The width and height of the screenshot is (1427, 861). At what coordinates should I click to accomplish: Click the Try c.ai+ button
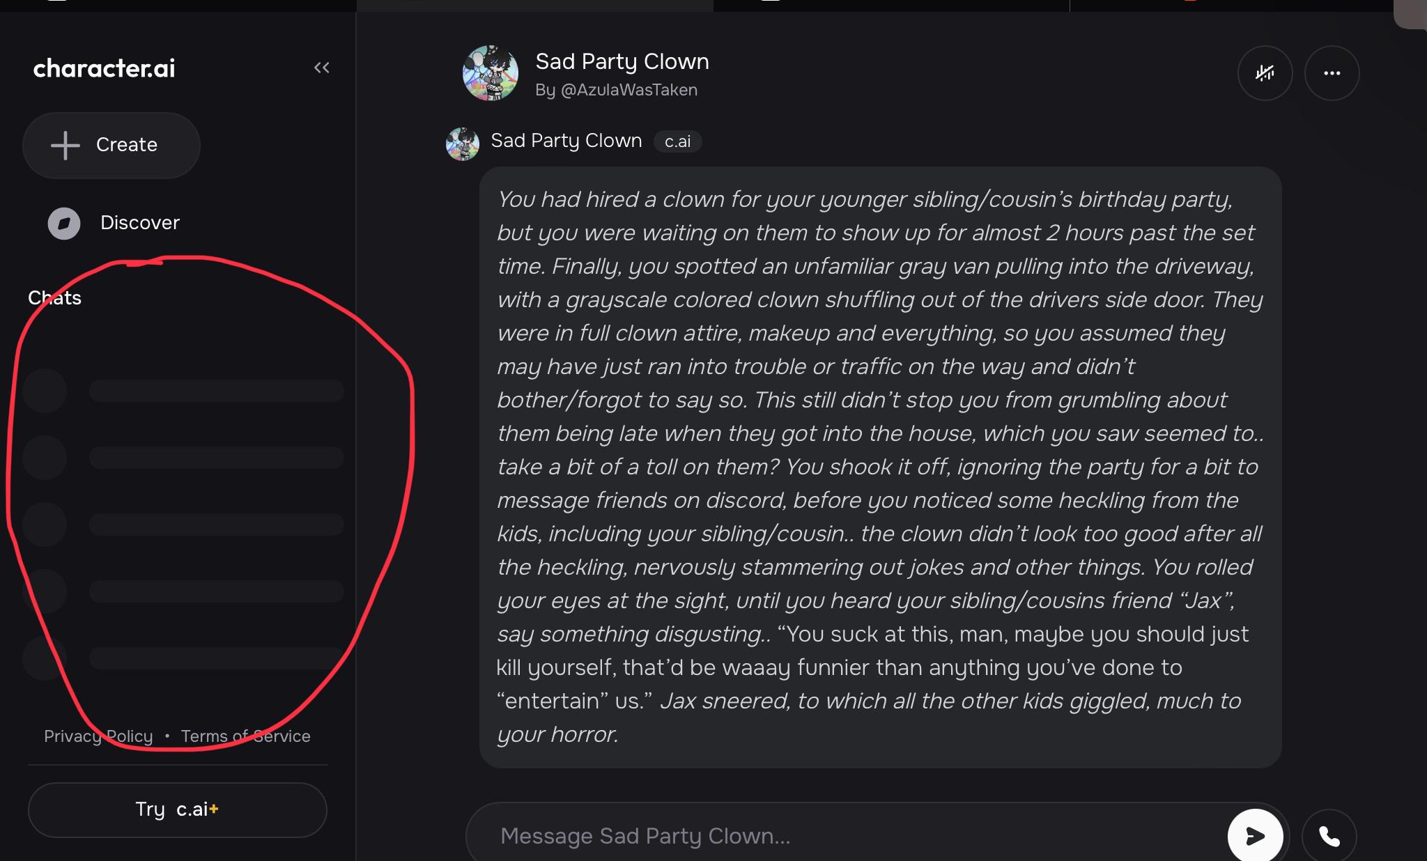tap(177, 809)
